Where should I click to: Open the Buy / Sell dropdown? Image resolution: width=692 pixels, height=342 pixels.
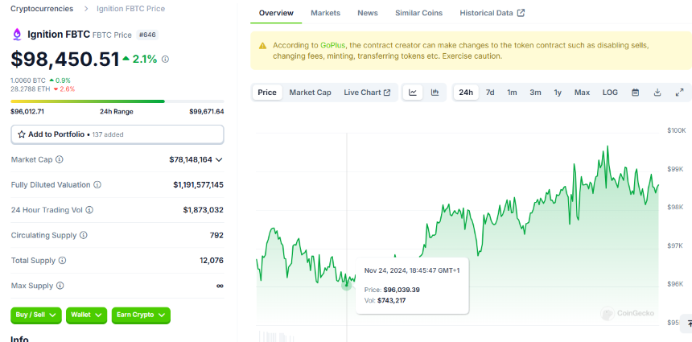[x=35, y=315]
